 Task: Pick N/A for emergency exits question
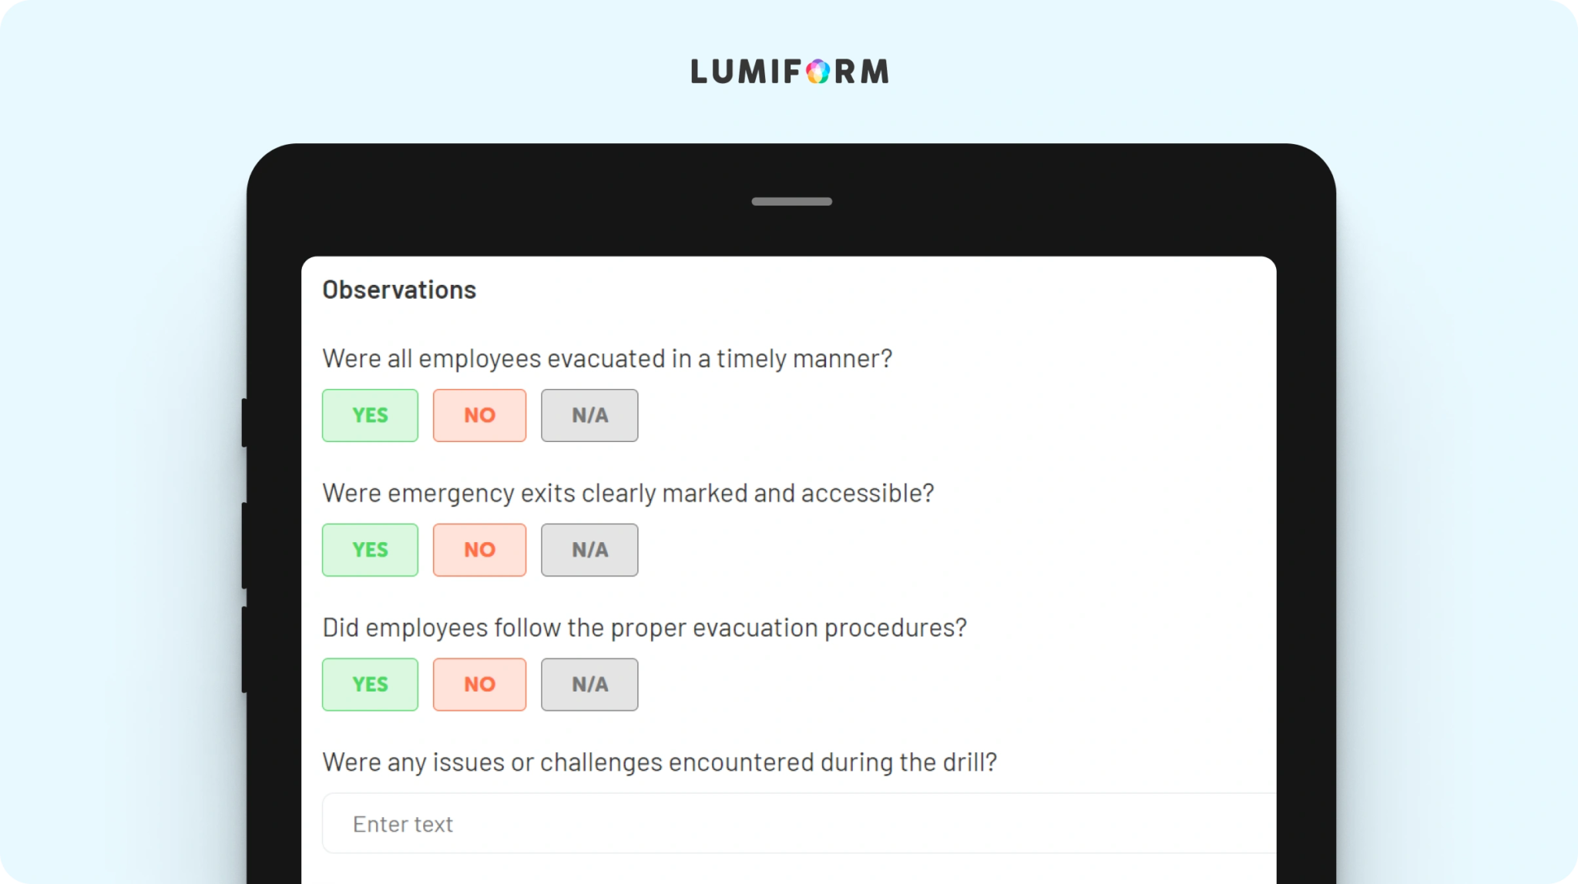(x=589, y=550)
